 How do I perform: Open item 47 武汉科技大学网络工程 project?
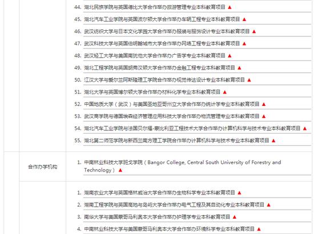click(162, 43)
